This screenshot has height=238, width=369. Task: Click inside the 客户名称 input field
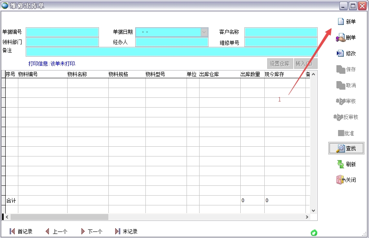pyautogui.click(x=281, y=32)
